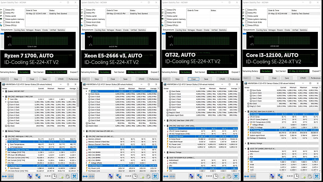Reset the clock timer in Xeon HWiNFO window

click(135, 176)
